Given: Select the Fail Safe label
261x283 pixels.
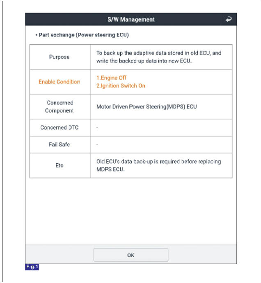Looking at the screenshot, I should [60, 144].
